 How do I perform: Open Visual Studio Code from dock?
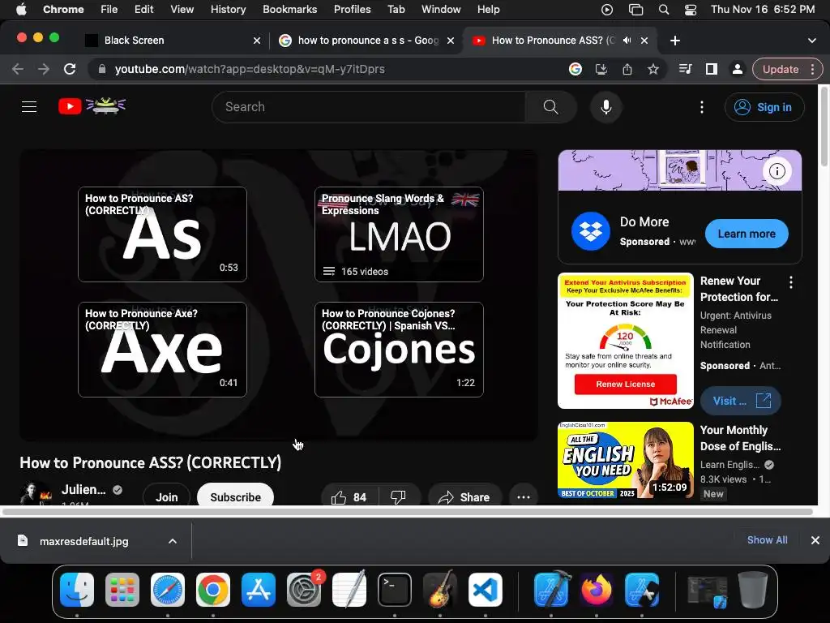(486, 590)
